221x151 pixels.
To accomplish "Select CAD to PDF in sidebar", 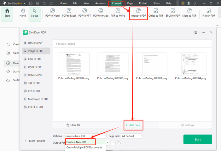I will click(x=36, y=59).
